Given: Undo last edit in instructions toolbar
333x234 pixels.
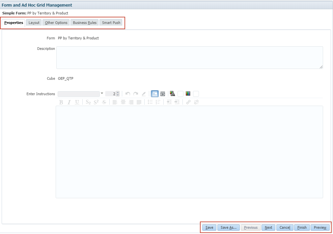Looking at the screenshot, I should pos(128,94).
